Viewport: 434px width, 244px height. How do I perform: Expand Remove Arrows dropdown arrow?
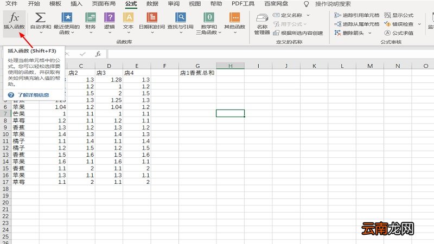370,33
